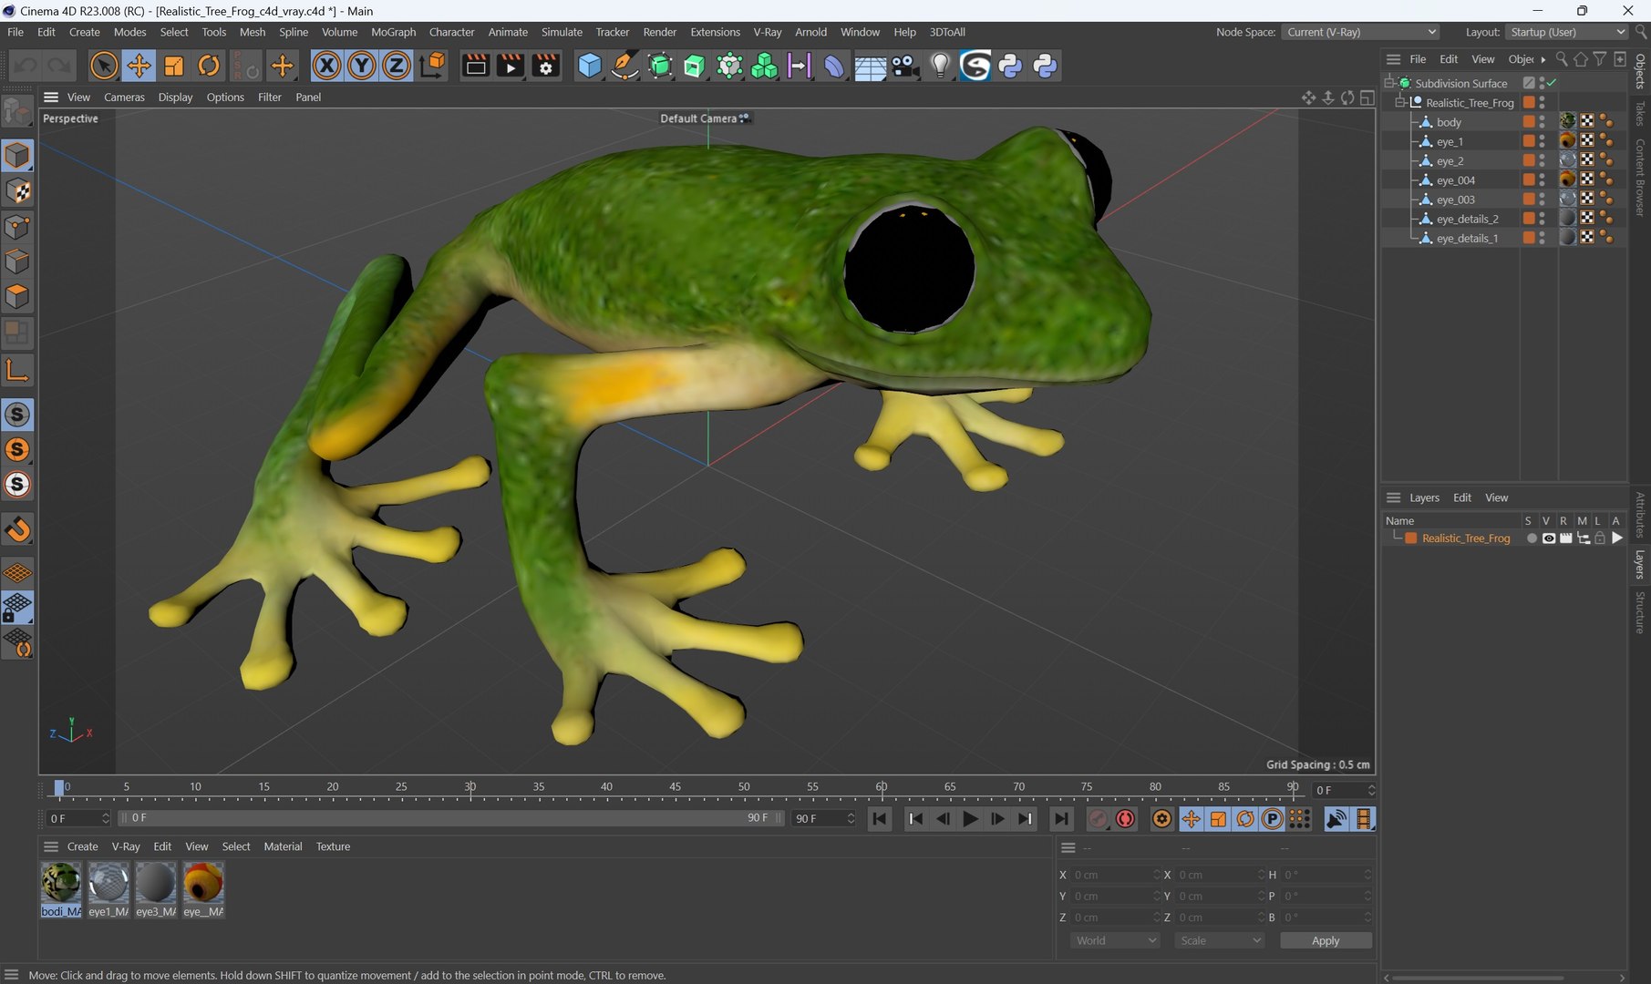Viewport: 1651px width, 984px height.
Task: Open the Scale mode dropdown
Action: tap(1219, 940)
